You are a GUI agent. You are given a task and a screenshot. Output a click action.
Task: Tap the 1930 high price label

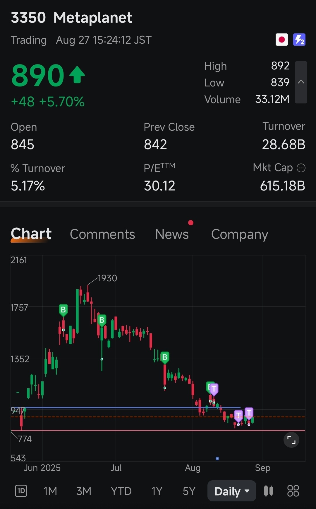tap(107, 278)
